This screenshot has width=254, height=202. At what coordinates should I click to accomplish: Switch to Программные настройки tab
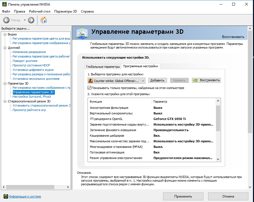pos(140,66)
